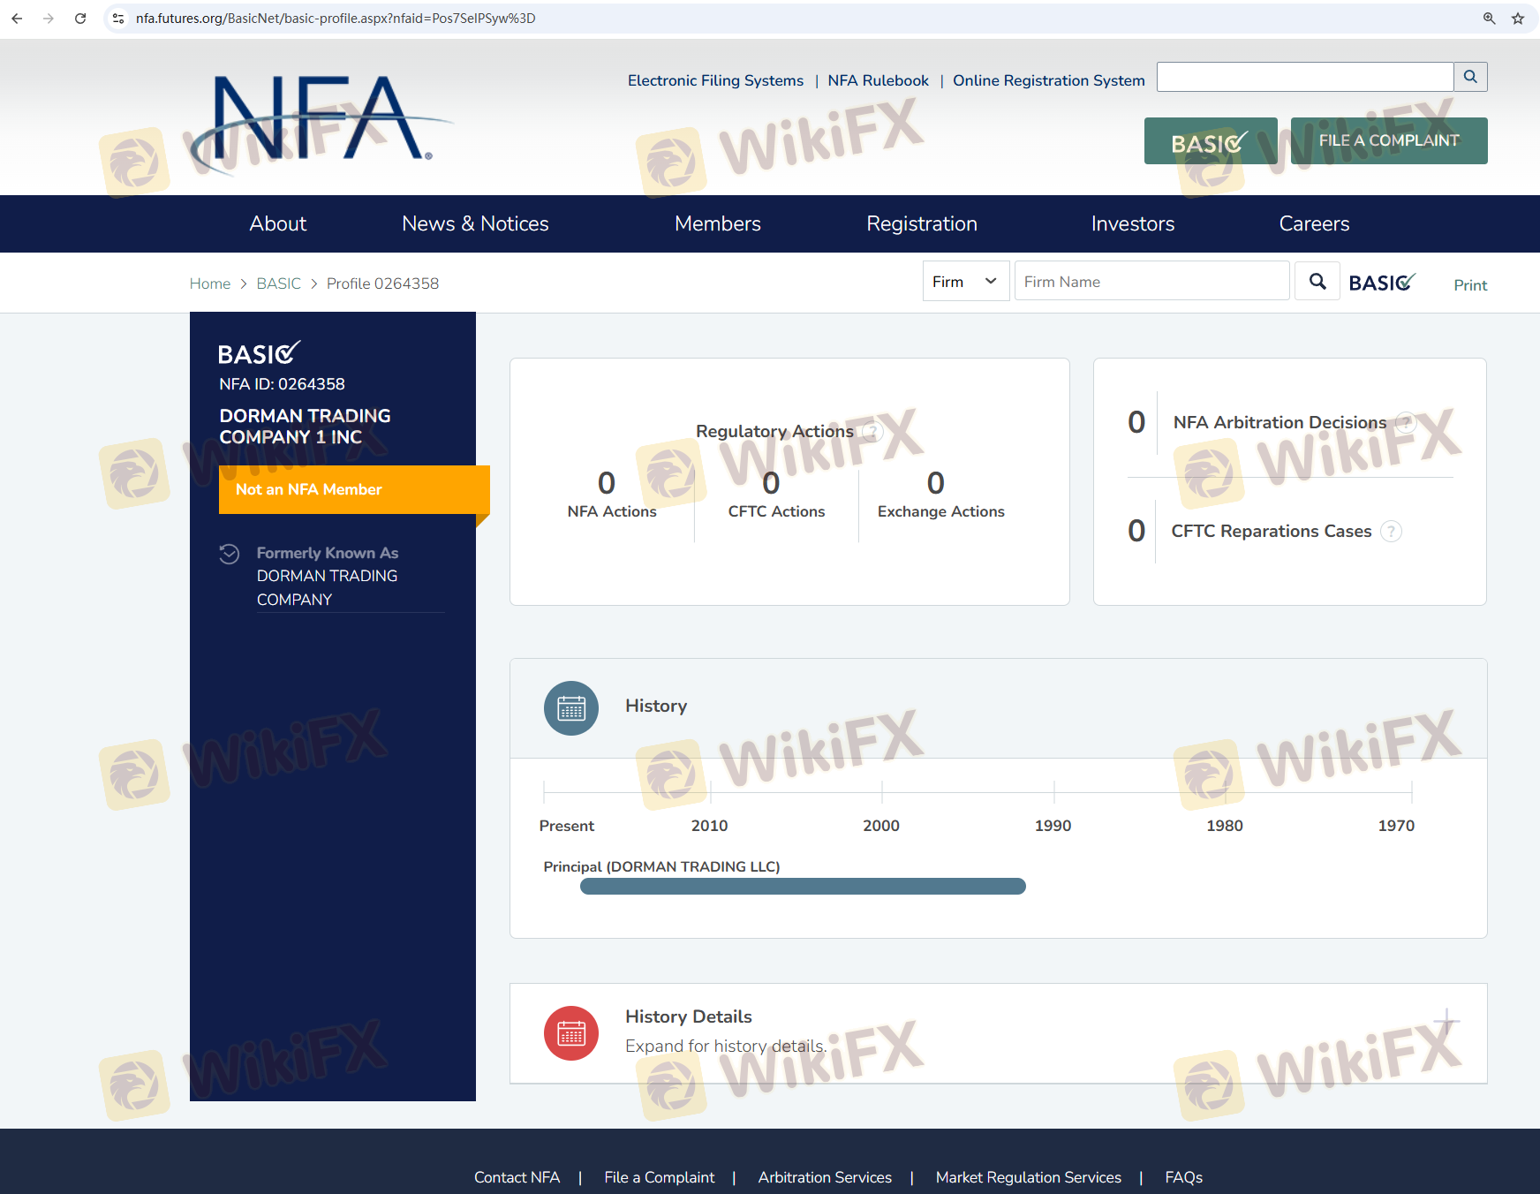Image resolution: width=1540 pixels, height=1194 pixels.
Task: Click the top site search magnifier icon
Action: (x=1470, y=77)
